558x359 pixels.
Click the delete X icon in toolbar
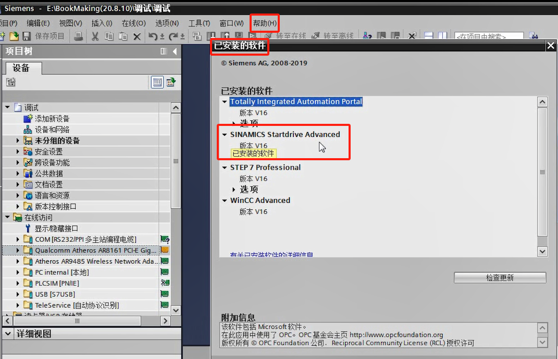[x=137, y=36]
